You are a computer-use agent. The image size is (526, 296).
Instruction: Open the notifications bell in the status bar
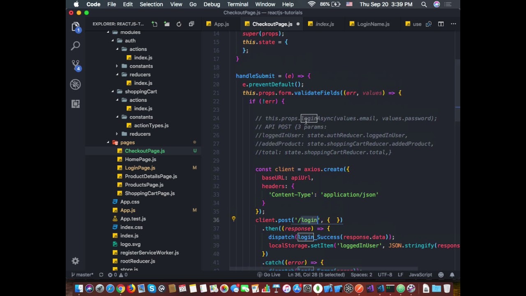click(452, 275)
